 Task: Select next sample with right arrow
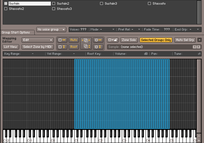point(198,47)
